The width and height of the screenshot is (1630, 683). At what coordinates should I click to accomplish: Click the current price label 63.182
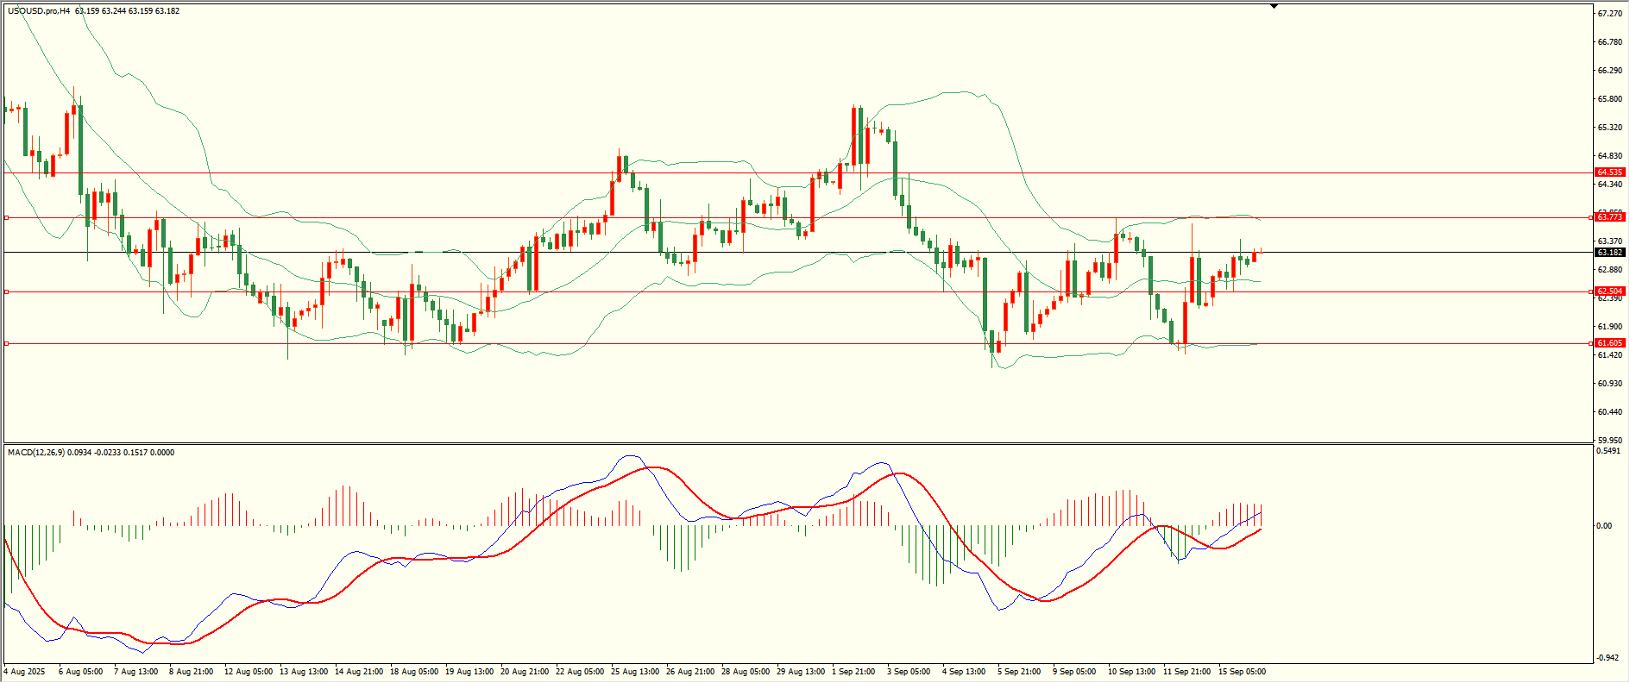(1609, 253)
